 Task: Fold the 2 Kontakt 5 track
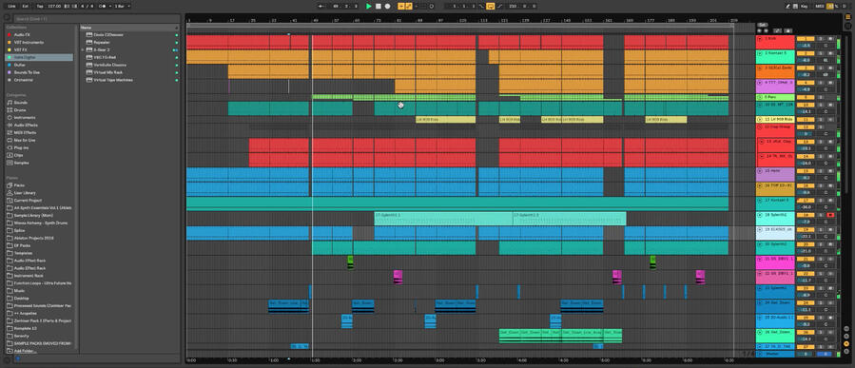pyautogui.click(x=760, y=53)
